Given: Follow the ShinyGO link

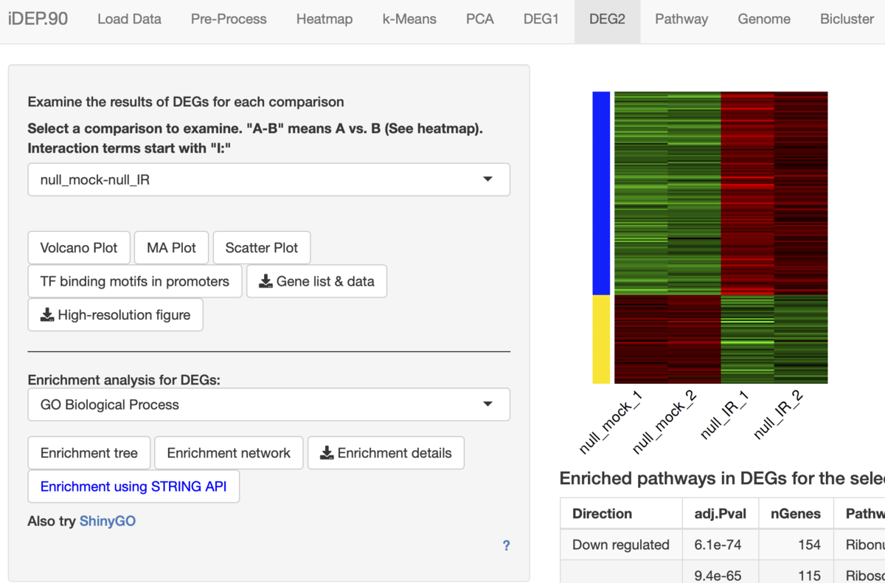Looking at the screenshot, I should 108,521.
